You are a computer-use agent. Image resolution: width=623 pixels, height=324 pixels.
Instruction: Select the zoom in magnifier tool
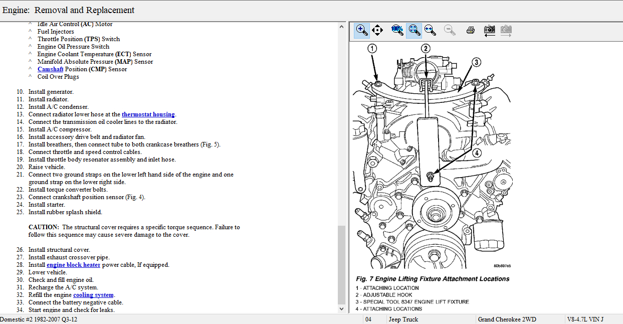point(361,30)
